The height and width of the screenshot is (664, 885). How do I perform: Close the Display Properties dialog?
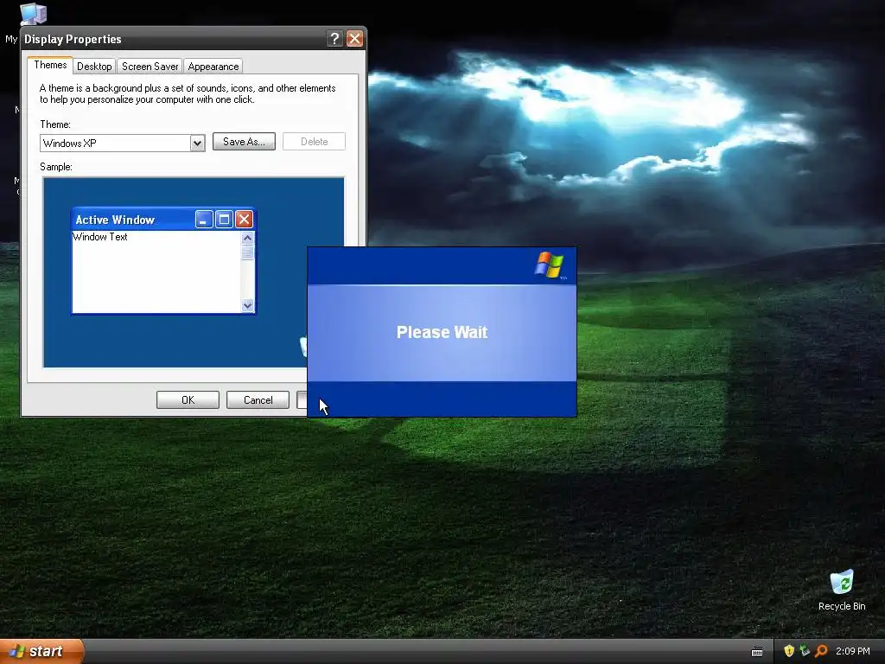click(x=354, y=38)
